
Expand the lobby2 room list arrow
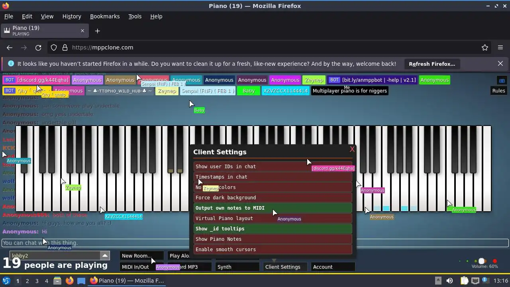[105, 256]
